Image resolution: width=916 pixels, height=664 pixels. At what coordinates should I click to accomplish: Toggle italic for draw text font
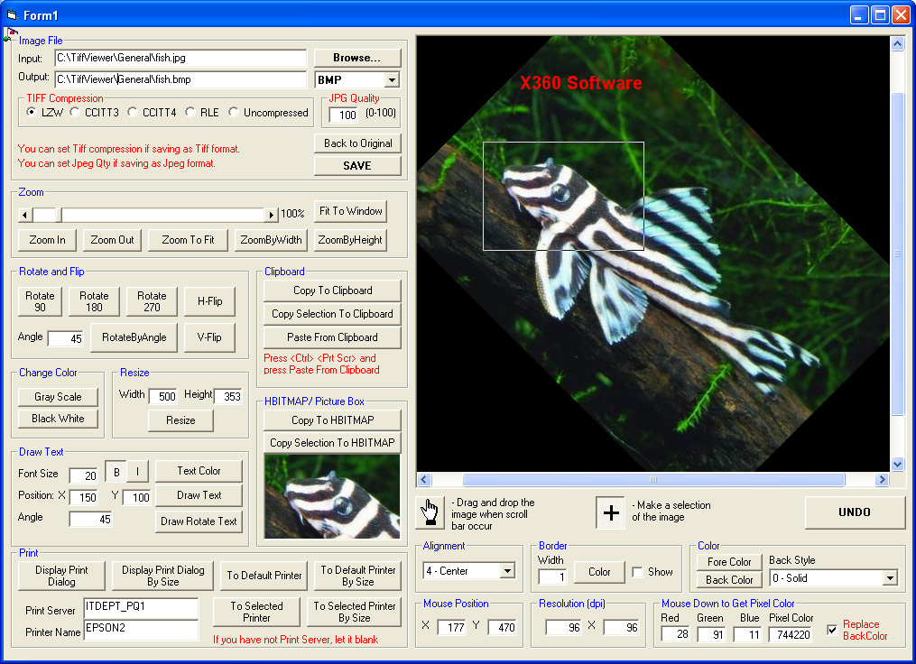coord(135,471)
